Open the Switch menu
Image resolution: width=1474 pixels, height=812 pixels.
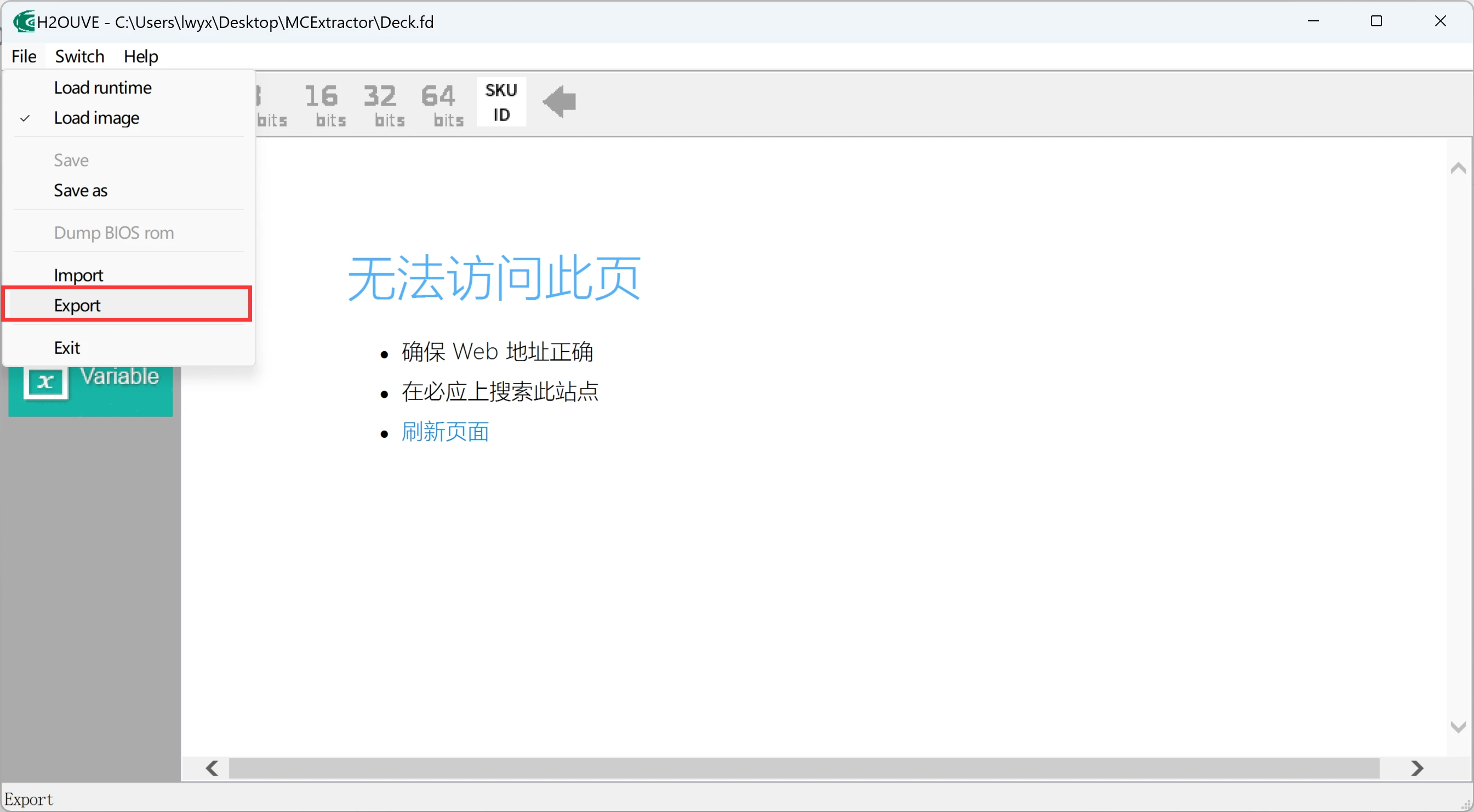[x=79, y=56]
